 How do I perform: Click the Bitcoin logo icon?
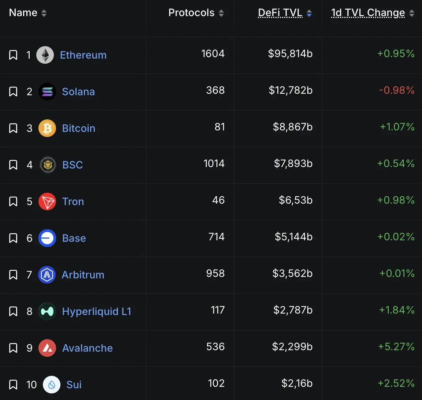pos(47,128)
